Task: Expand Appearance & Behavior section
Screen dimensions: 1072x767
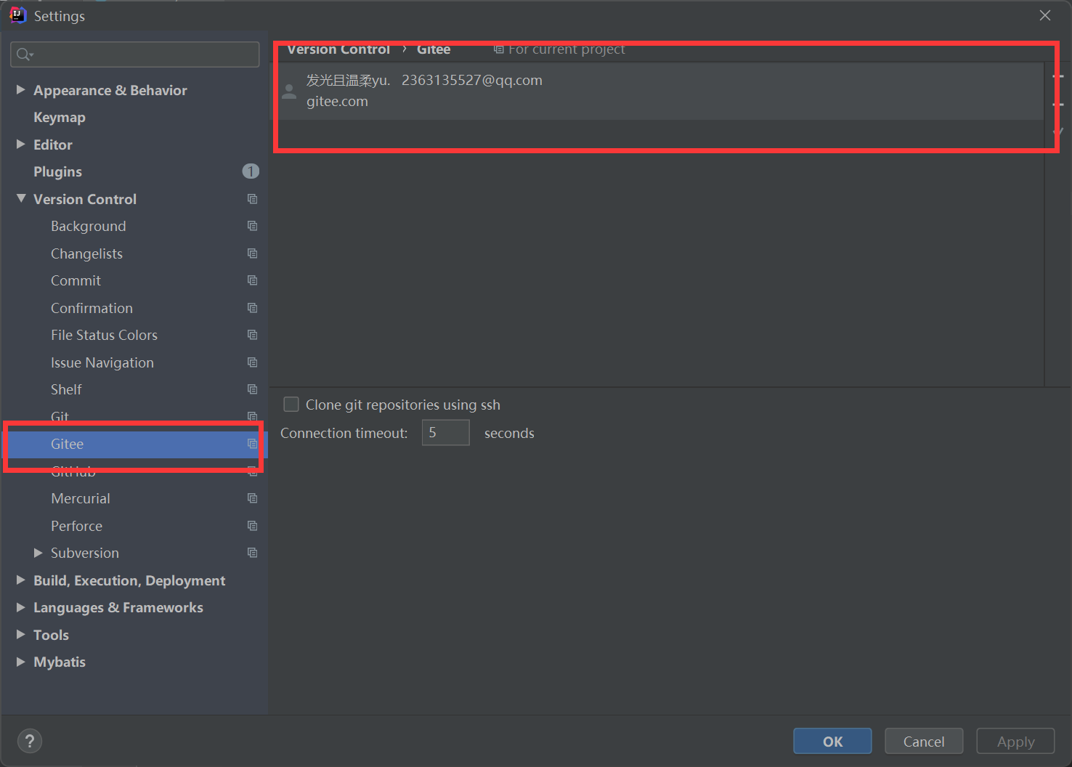Action: [21, 90]
